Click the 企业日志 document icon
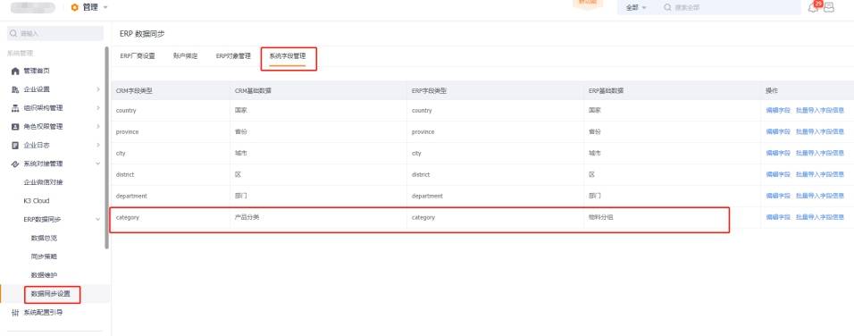Viewport: 854px width, 336px height. click(15, 146)
